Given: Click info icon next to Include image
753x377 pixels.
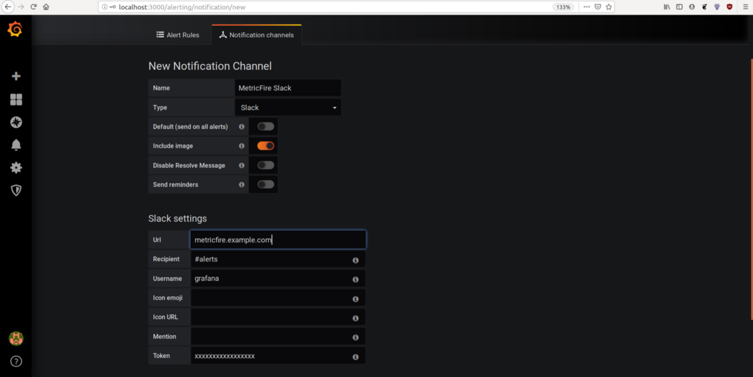Looking at the screenshot, I should tap(242, 146).
